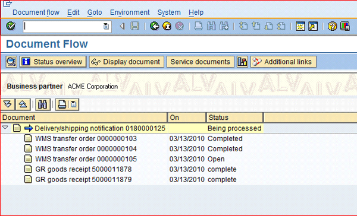This screenshot has height=216, width=357.
Task: Click the Being processed status text
Action: pos(234,128)
